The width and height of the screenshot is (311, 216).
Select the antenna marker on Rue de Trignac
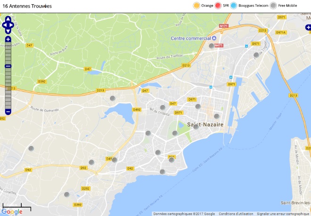(x=256, y=55)
